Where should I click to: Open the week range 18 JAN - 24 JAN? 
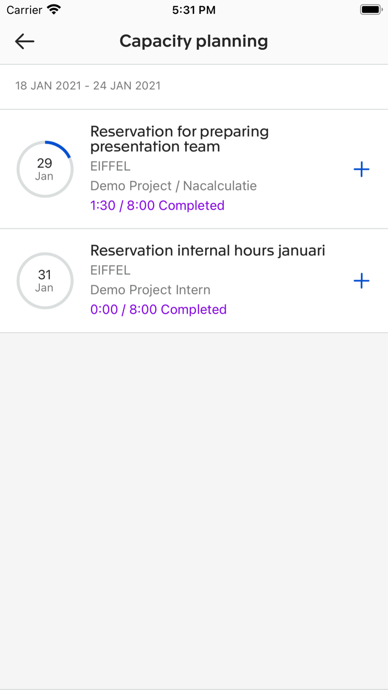[87, 86]
